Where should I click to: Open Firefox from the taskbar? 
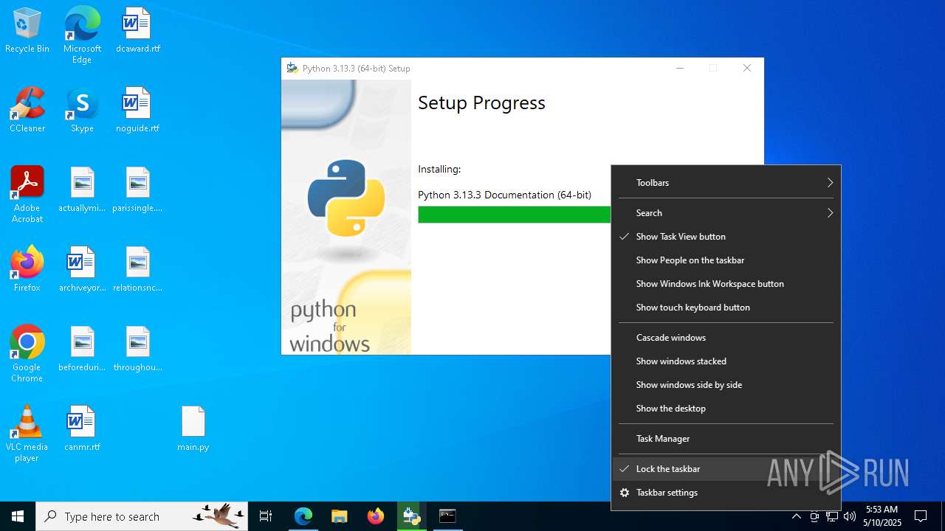tap(376, 516)
